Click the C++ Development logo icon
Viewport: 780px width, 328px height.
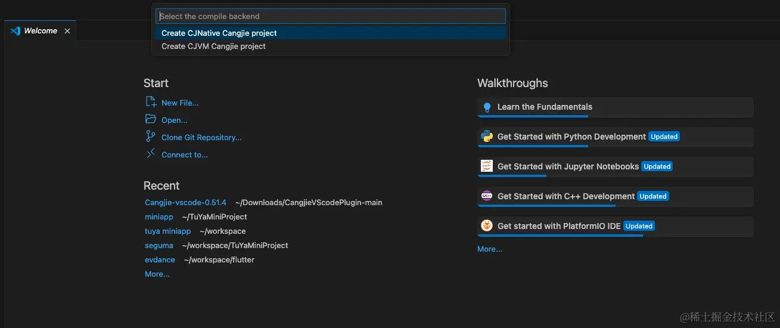(x=487, y=196)
